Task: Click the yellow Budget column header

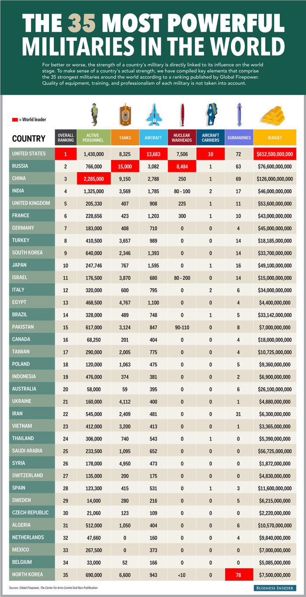Action: (275, 138)
